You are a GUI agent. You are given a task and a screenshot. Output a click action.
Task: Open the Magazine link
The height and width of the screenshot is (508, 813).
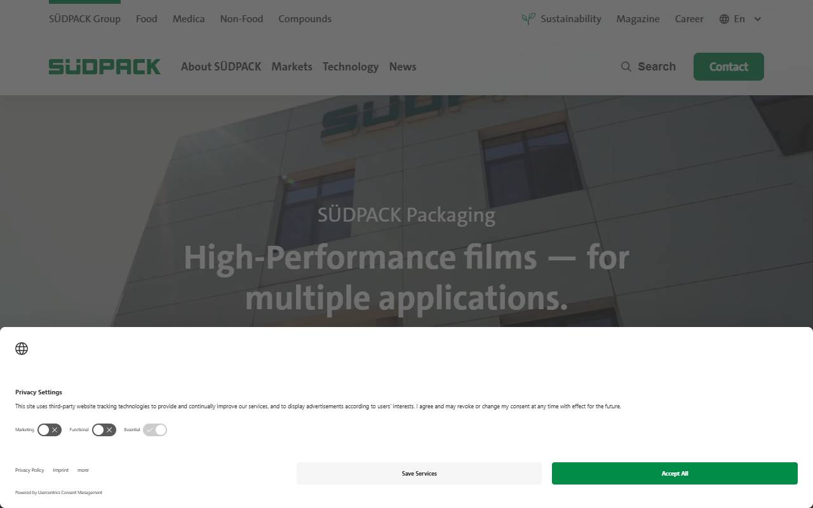click(638, 19)
